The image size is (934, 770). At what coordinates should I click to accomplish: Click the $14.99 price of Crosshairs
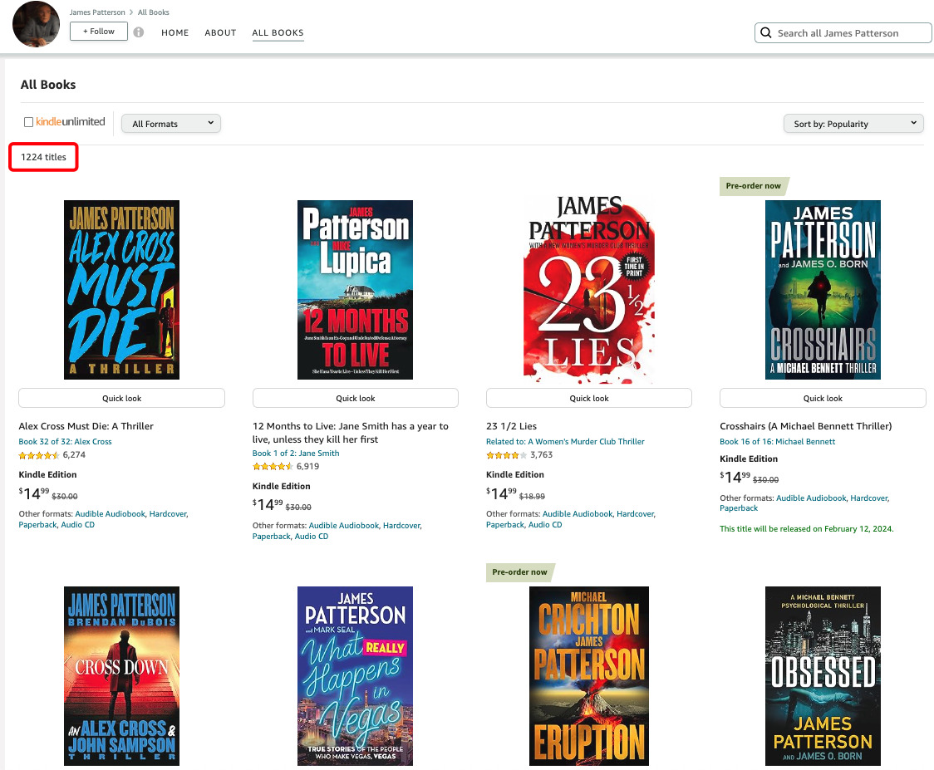coord(735,477)
